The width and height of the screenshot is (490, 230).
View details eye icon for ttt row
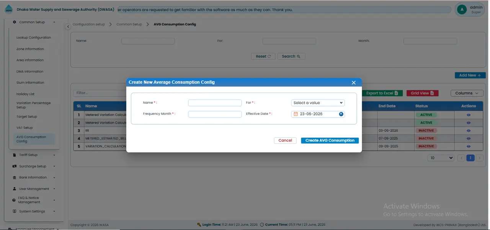point(469,130)
